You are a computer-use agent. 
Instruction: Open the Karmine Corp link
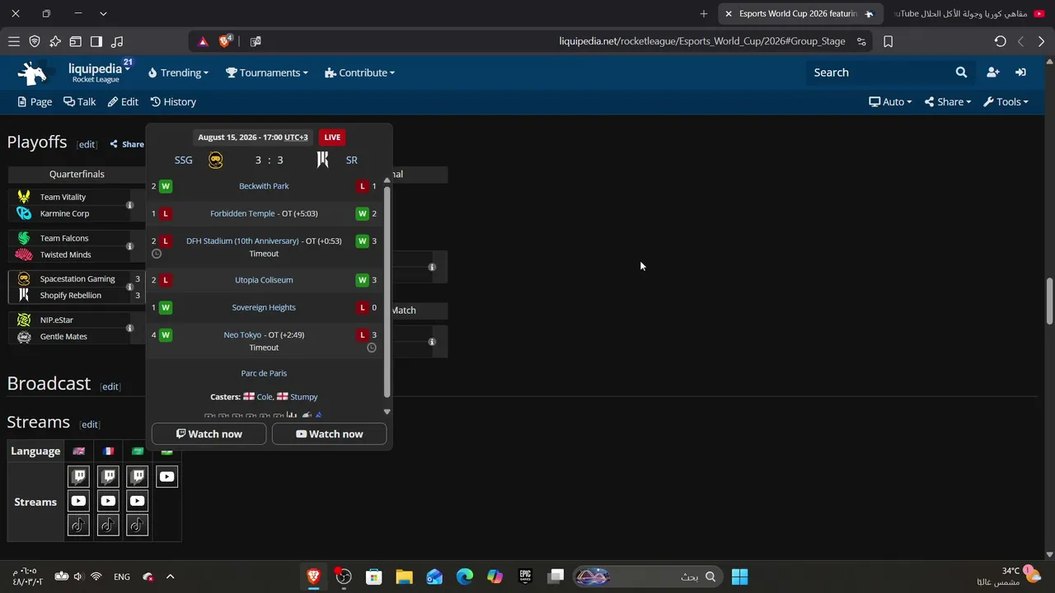(x=64, y=213)
